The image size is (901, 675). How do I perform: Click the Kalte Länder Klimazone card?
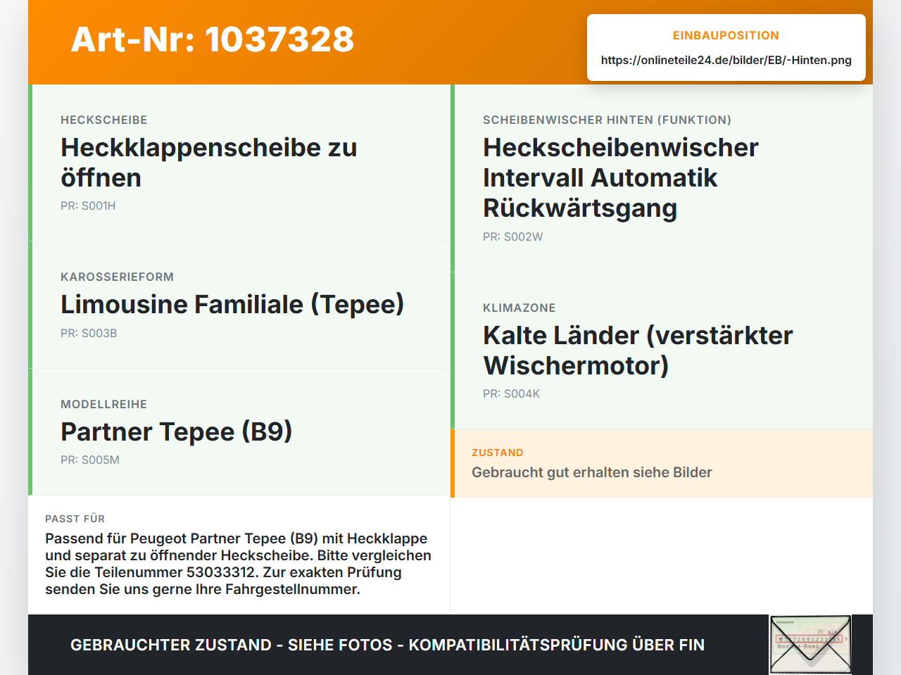click(x=662, y=351)
